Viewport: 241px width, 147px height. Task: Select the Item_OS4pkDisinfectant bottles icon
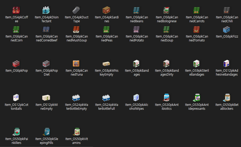tap(46, 10)
